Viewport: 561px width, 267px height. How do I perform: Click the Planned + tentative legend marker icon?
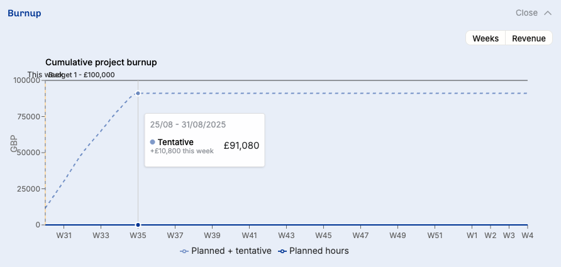click(184, 251)
